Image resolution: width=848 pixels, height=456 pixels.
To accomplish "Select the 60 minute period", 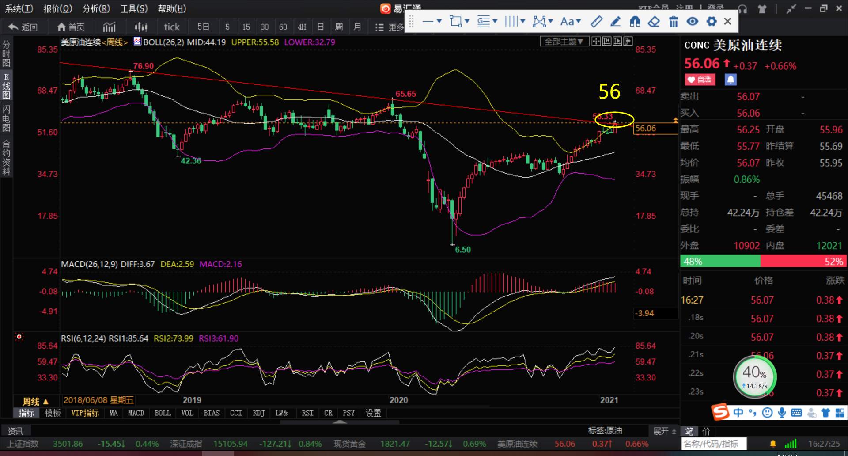I will coord(283,27).
